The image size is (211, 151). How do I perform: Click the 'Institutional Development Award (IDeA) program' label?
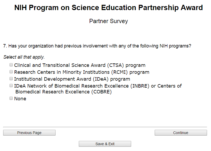click(72, 79)
